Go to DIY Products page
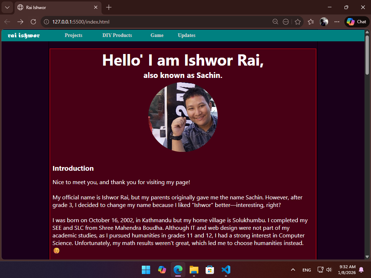 [117, 36]
